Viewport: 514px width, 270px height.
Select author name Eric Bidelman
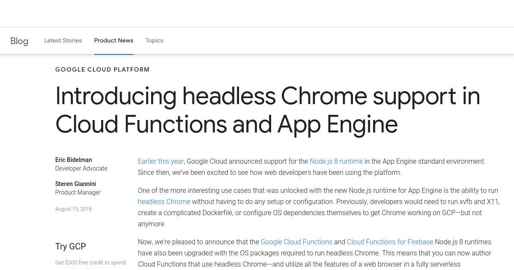tap(74, 160)
